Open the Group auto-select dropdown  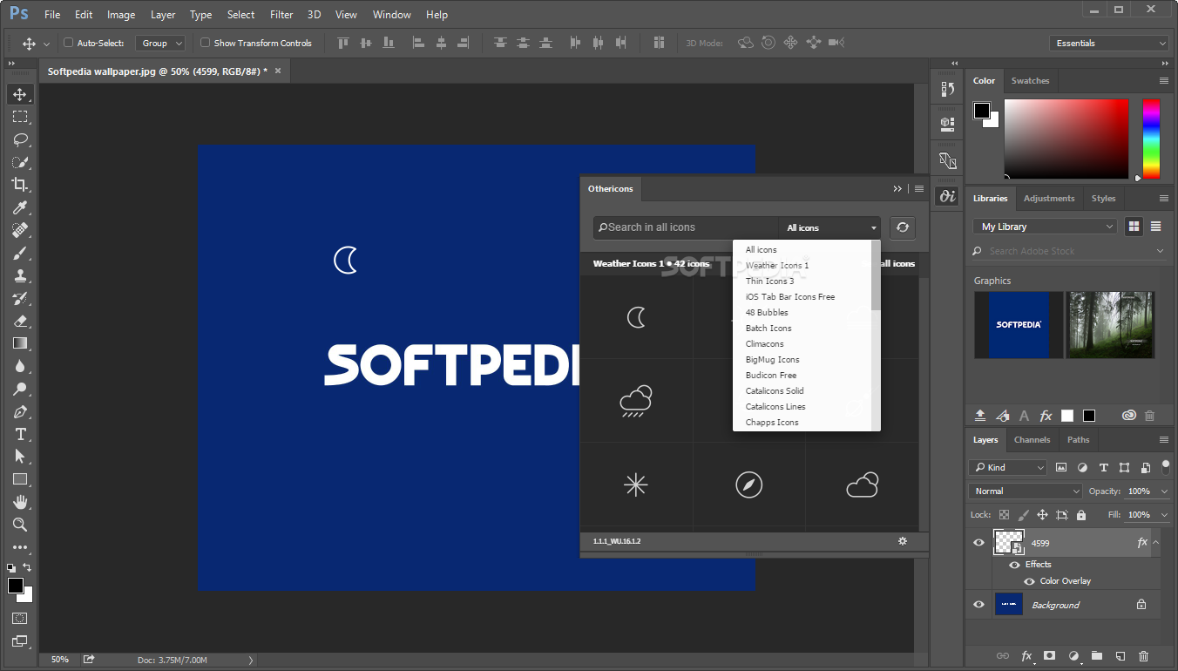coord(161,43)
